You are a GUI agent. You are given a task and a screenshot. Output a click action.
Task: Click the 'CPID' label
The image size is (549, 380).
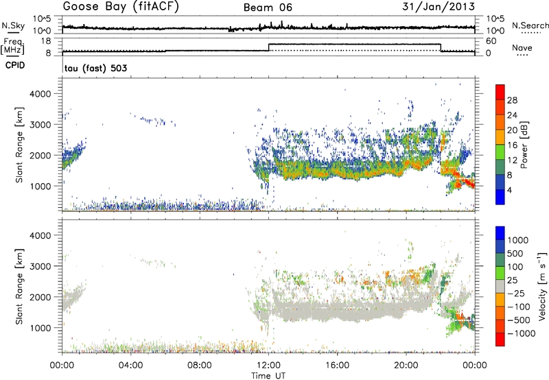pos(15,65)
